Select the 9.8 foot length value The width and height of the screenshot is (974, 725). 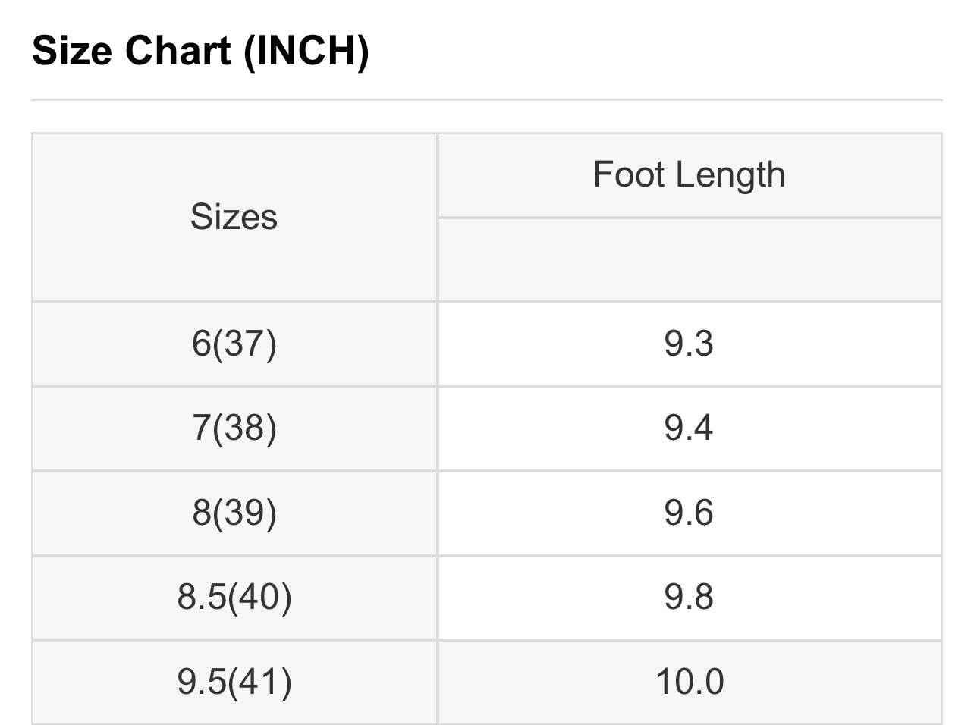pos(689,597)
